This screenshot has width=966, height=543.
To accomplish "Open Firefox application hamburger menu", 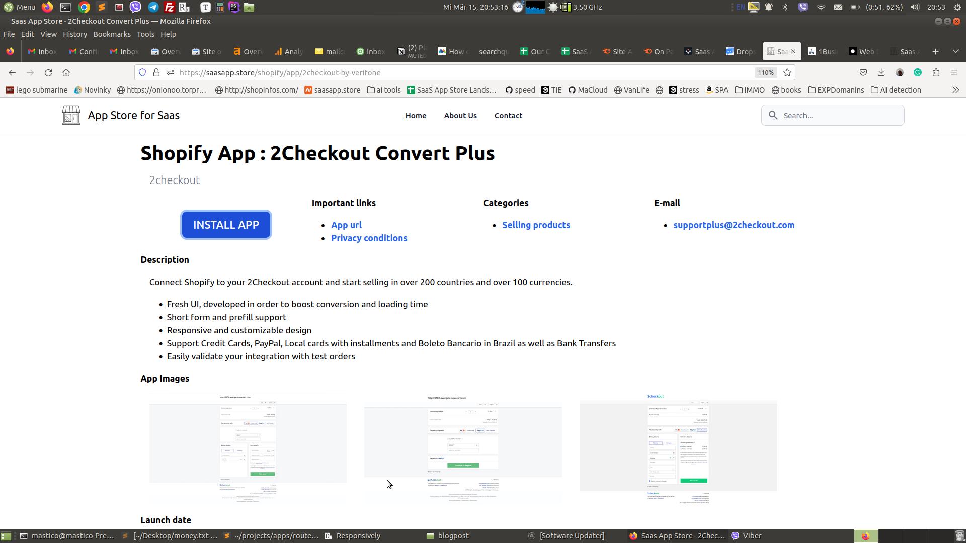I will tap(953, 73).
